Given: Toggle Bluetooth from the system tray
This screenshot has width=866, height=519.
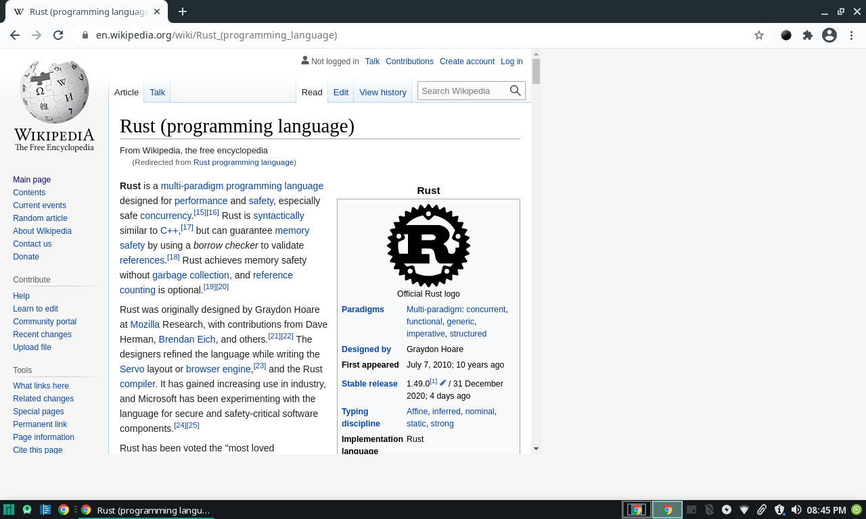Looking at the screenshot, I should click(x=708, y=510).
